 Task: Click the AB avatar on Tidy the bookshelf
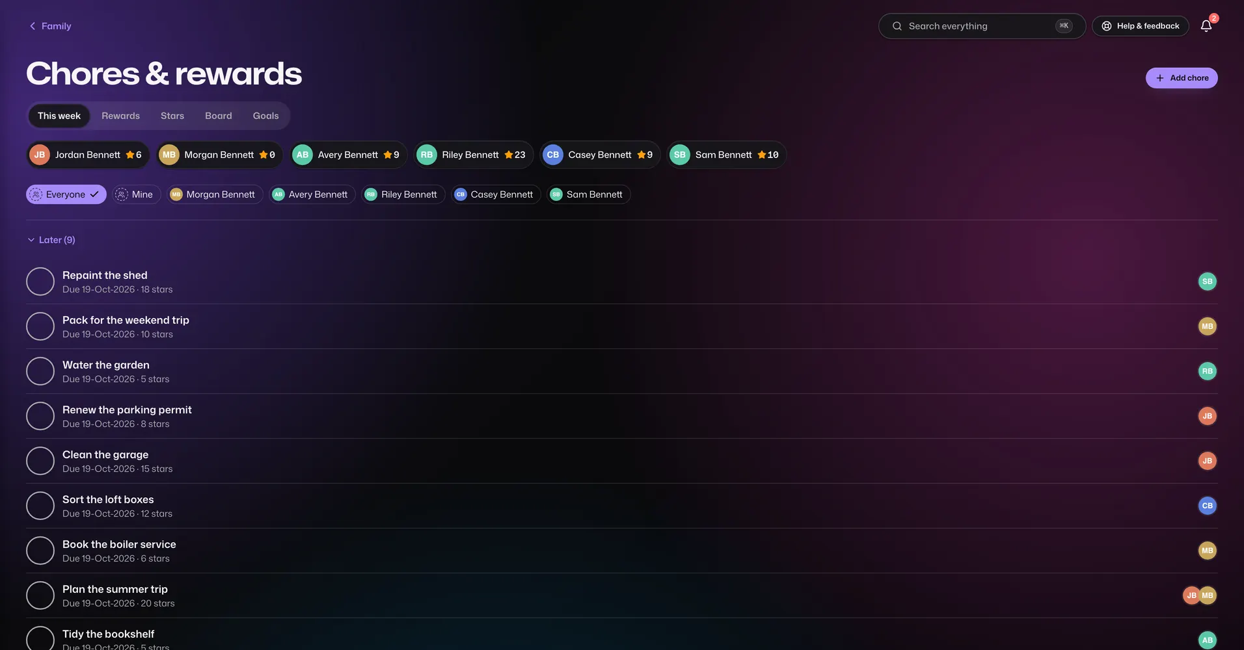(1208, 640)
